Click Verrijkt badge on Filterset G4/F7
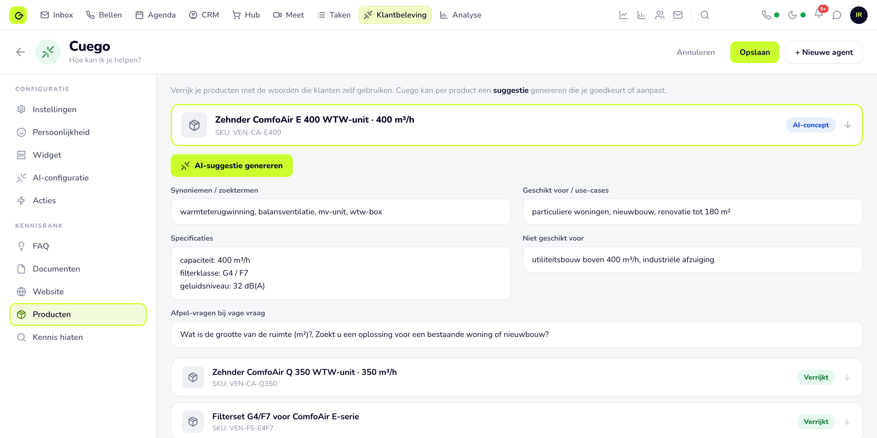 [816, 422]
